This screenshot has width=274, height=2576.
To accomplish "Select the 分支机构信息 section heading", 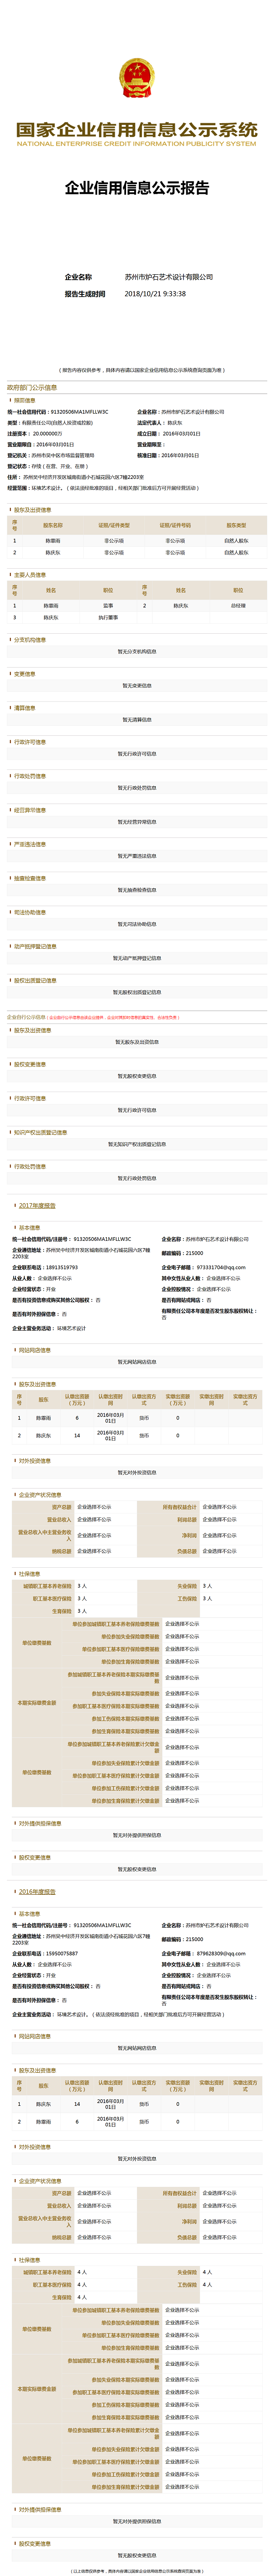I will click(30, 640).
